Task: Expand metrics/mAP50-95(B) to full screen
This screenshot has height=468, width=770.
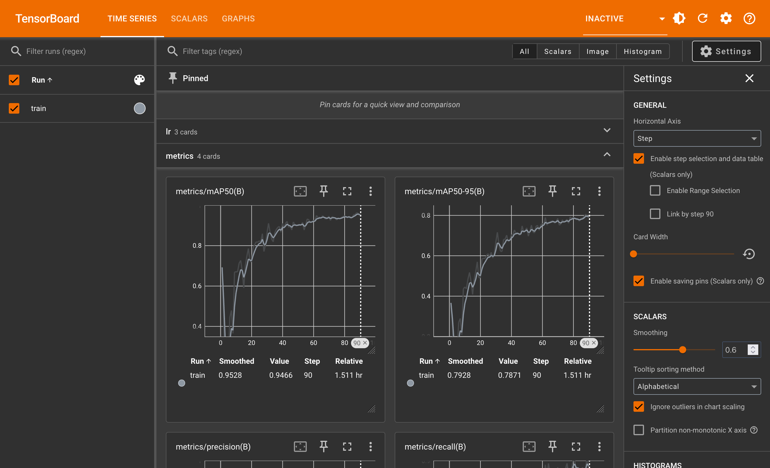Action: coord(576,191)
